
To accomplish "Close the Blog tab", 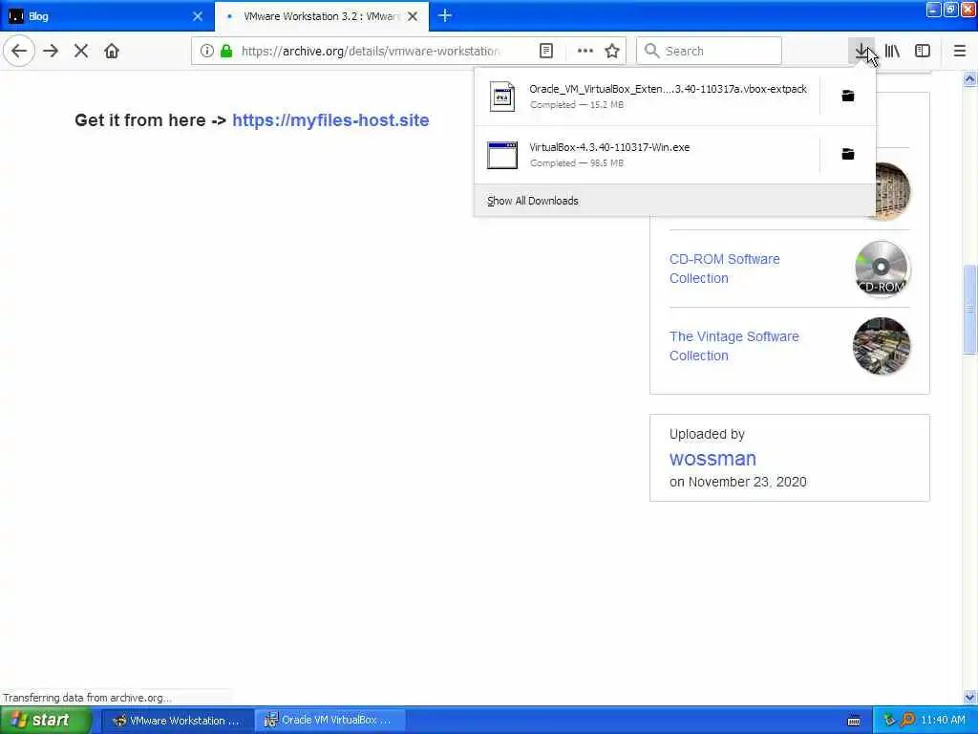I will (x=198, y=16).
